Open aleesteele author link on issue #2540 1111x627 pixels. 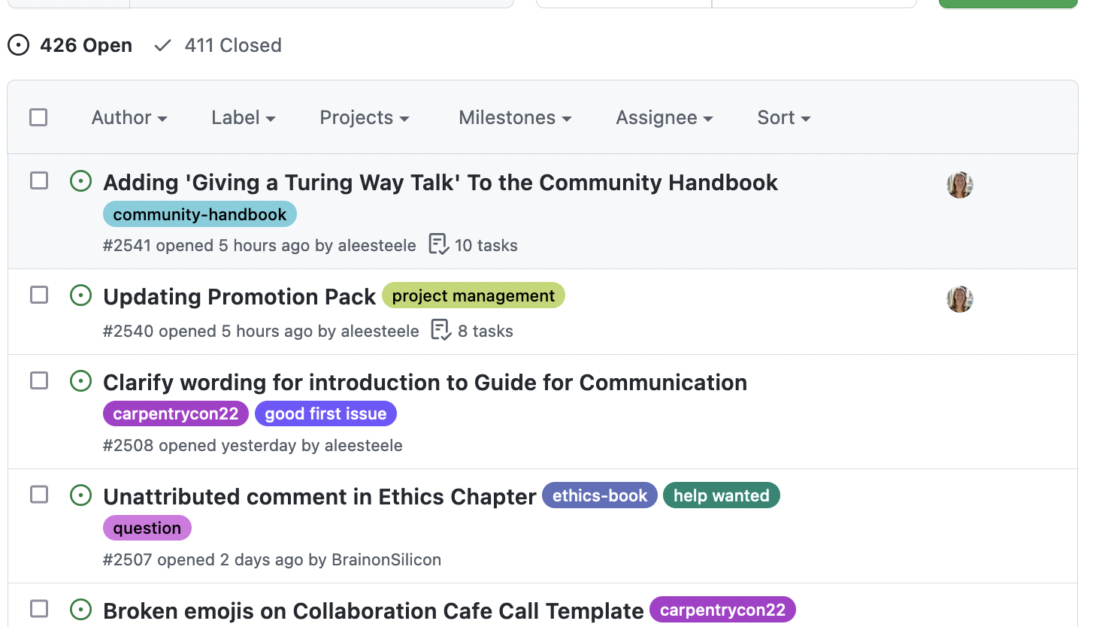point(380,331)
